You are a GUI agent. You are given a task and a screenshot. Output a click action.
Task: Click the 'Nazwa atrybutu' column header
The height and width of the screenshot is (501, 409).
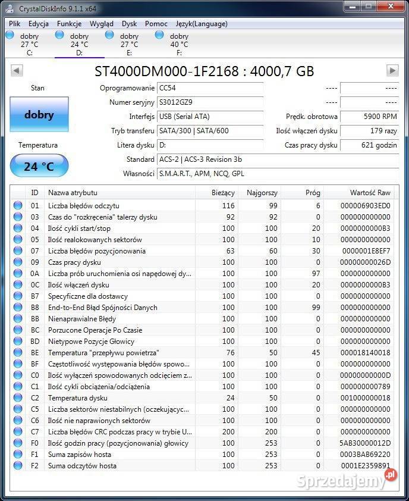(x=119, y=193)
